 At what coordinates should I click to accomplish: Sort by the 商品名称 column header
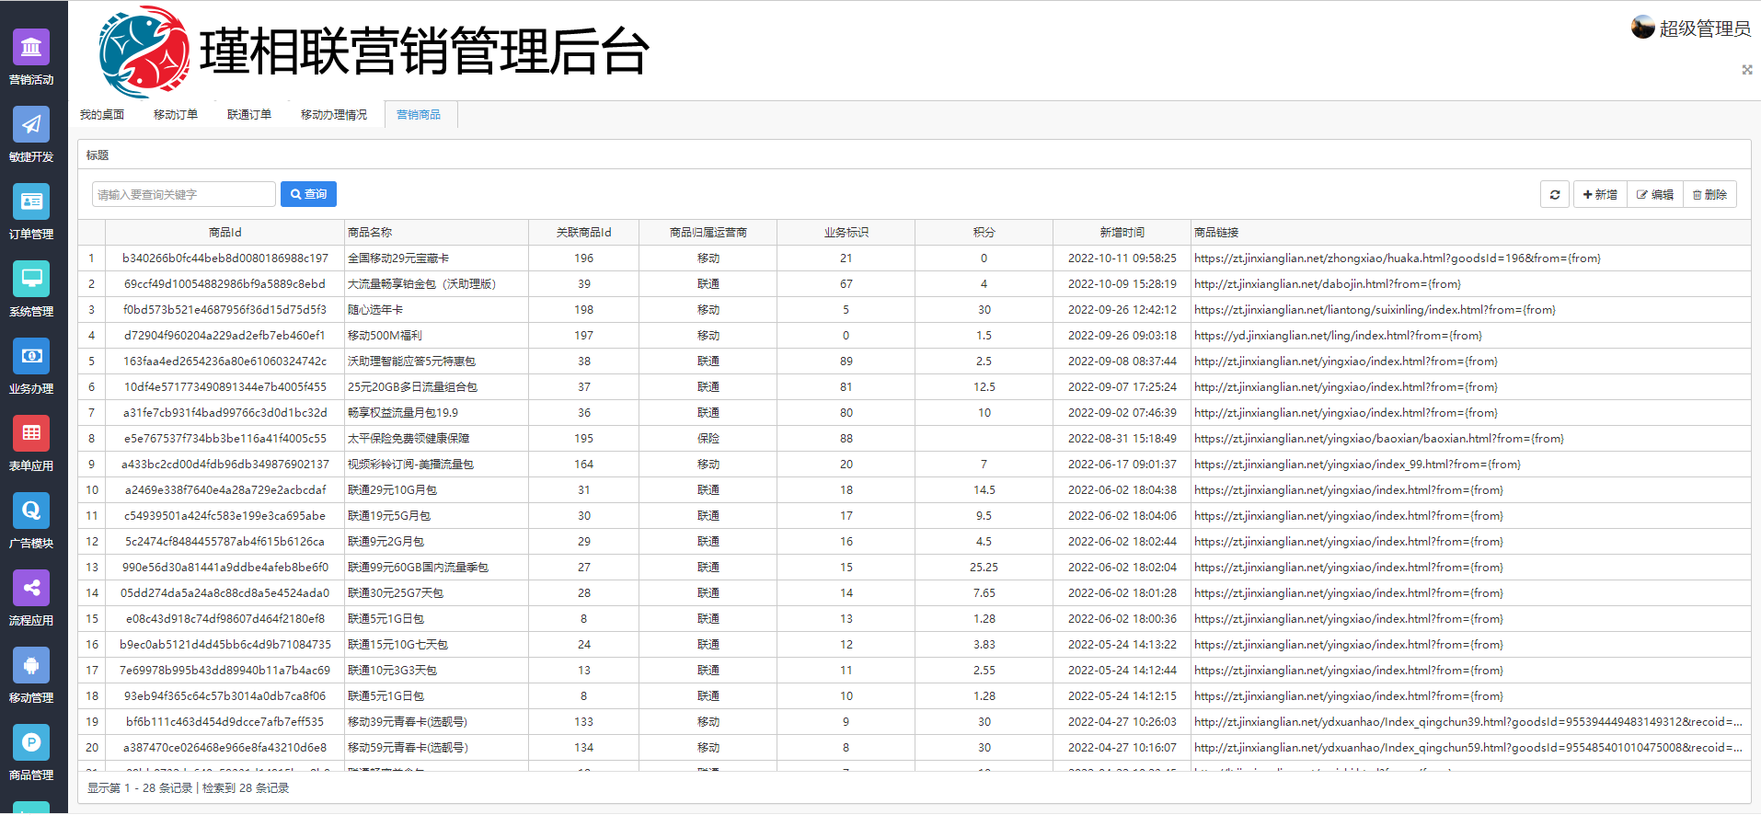click(x=437, y=233)
